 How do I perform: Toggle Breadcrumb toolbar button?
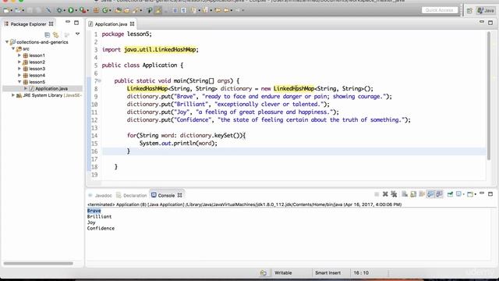149,10
